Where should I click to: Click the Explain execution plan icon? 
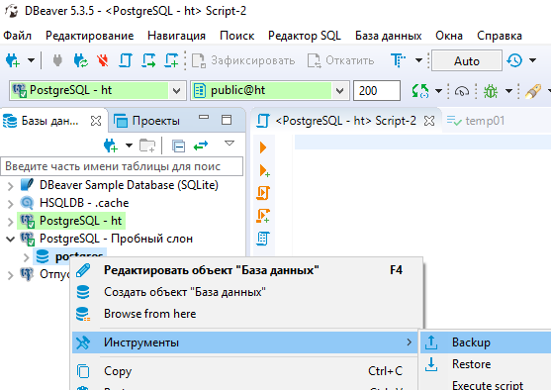tap(263, 239)
